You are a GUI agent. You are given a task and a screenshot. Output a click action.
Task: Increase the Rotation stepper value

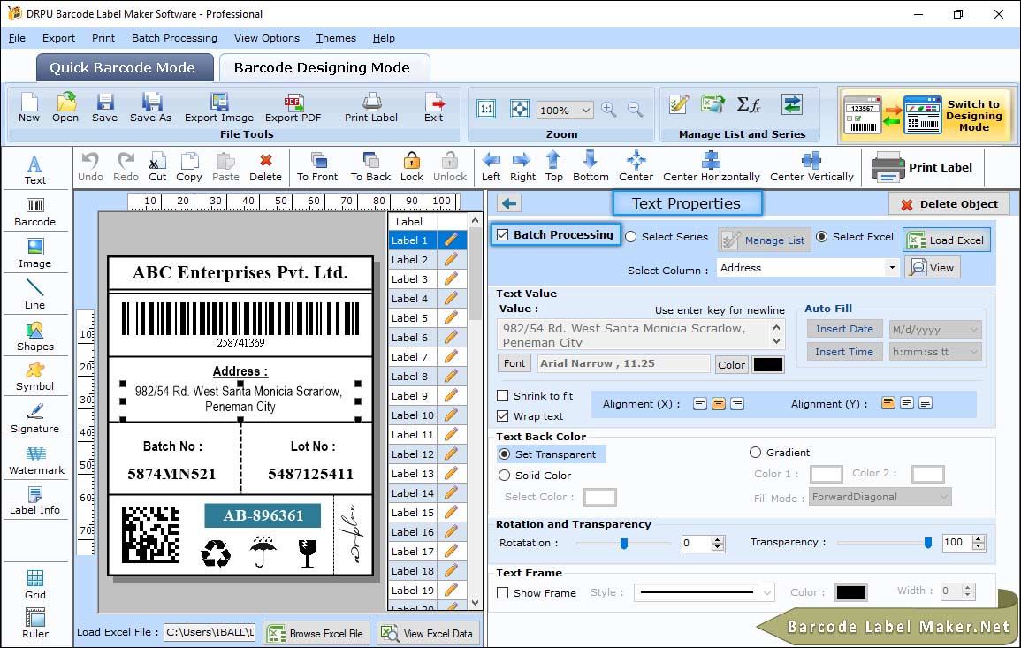tap(718, 539)
